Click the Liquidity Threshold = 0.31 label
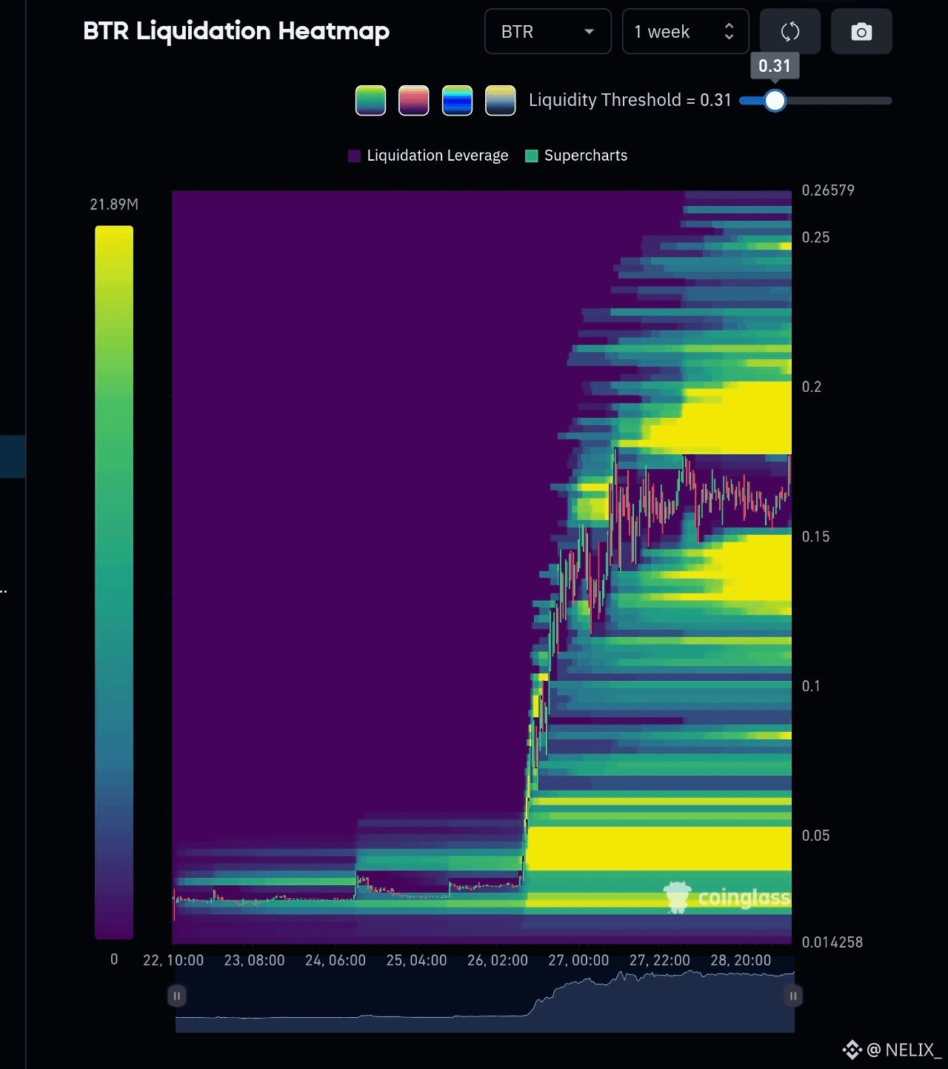The width and height of the screenshot is (948, 1069). click(630, 100)
